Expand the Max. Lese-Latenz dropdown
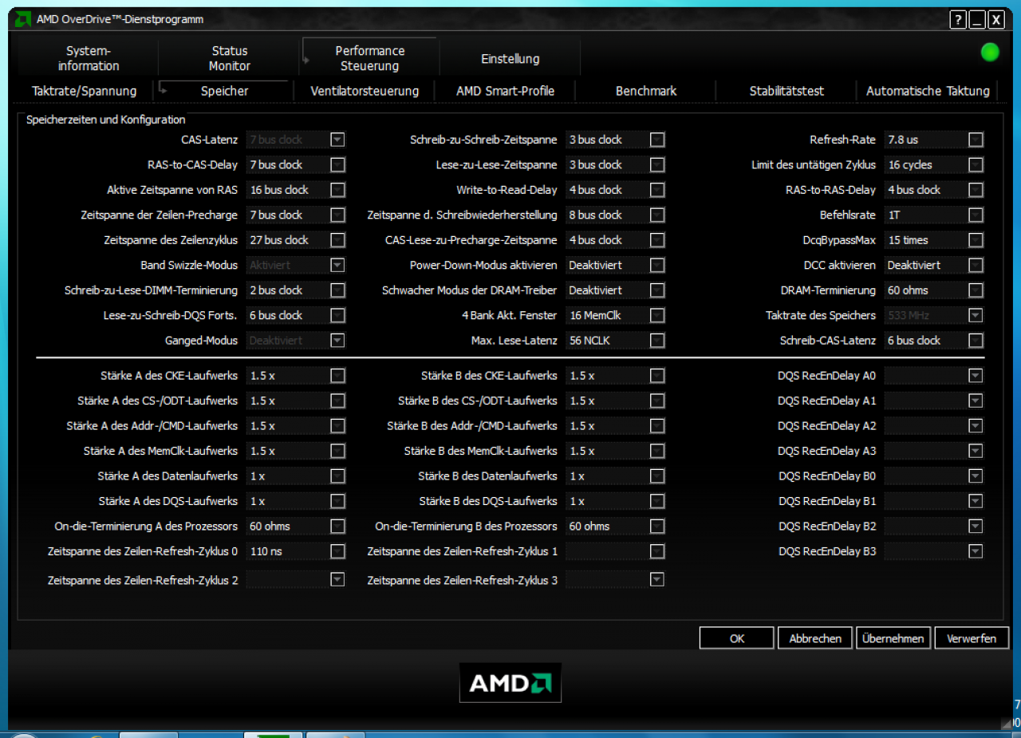 click(656, 341)
